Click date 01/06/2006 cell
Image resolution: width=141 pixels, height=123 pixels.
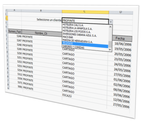click(122, 80)
